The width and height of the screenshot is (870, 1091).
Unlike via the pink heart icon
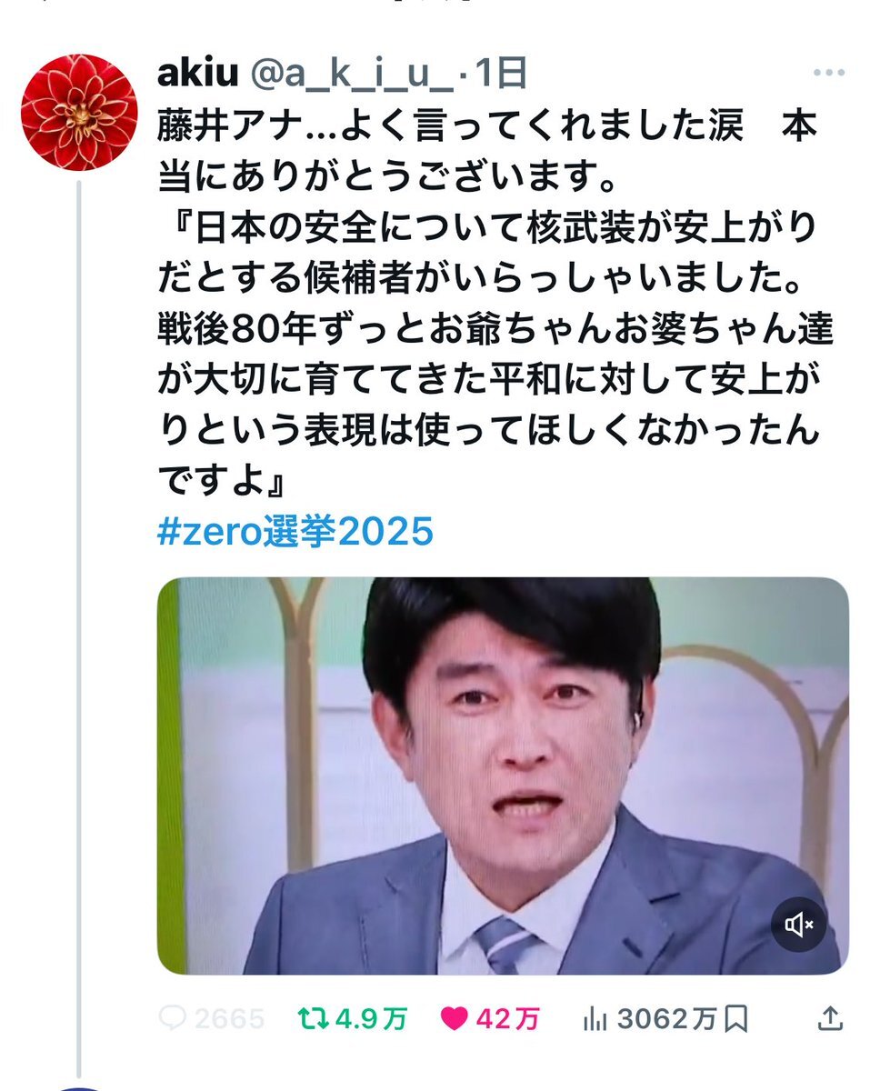pos(454,1019)
